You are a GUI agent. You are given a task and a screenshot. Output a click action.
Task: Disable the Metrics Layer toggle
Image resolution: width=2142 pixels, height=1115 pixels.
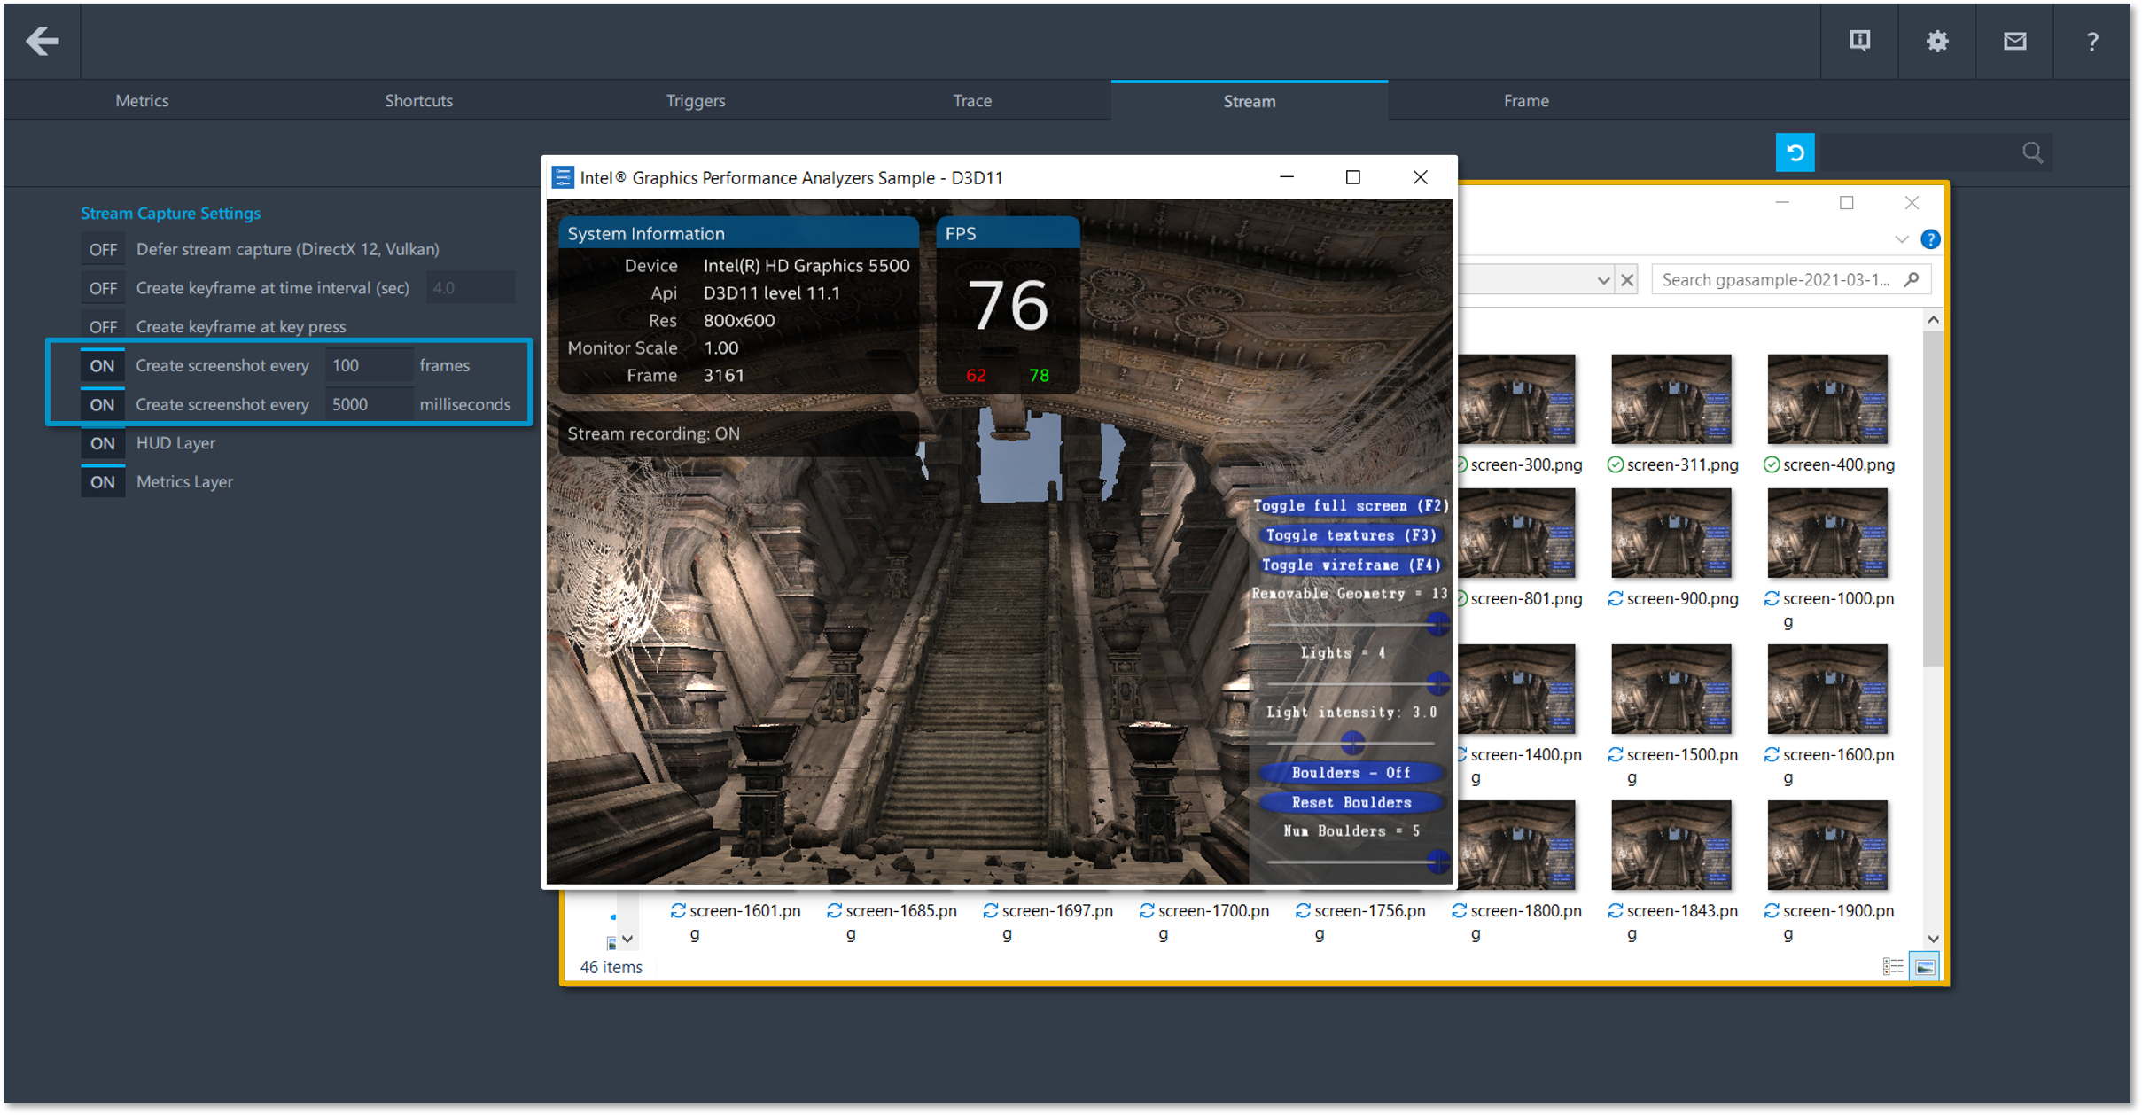[103, 482]
